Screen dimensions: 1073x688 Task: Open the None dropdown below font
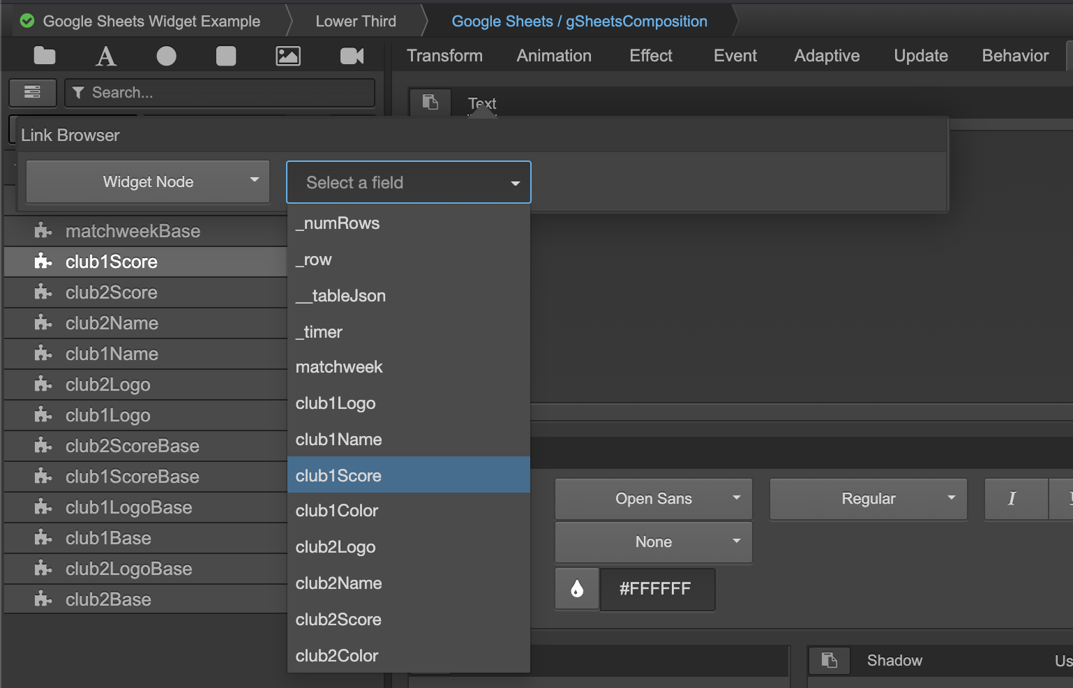(654, 541)
